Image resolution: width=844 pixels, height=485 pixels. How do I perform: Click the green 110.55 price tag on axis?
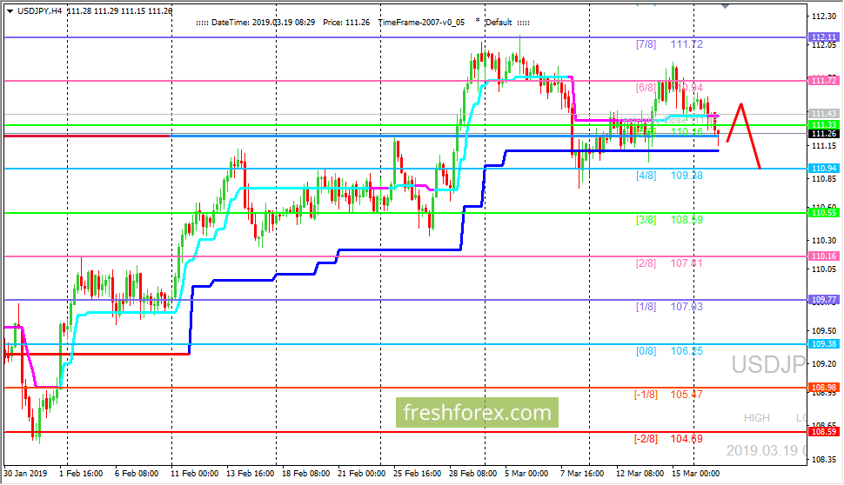[823, 213]
